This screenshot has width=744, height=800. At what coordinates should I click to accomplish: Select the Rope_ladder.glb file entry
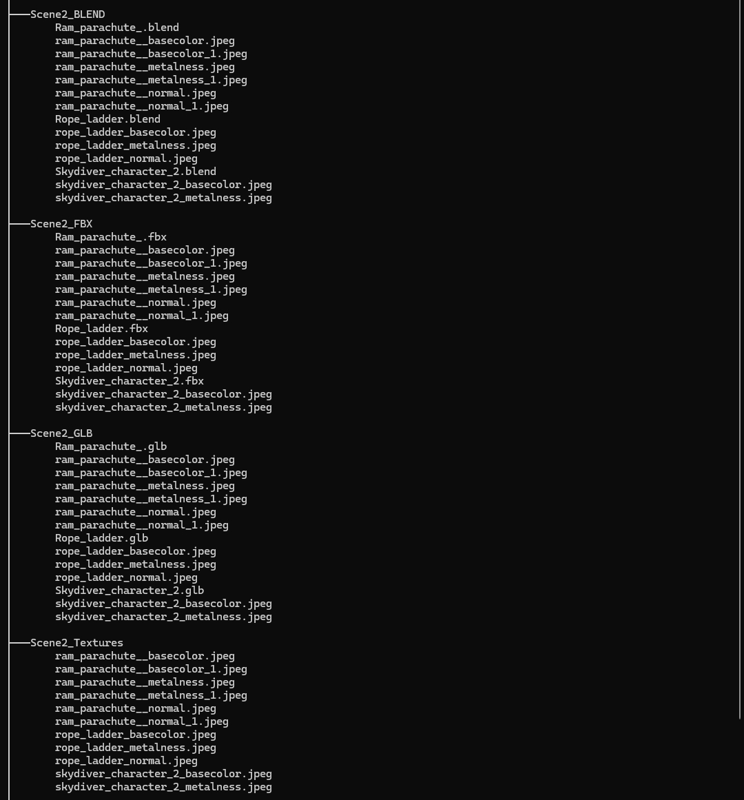click(x=101, y=538)
